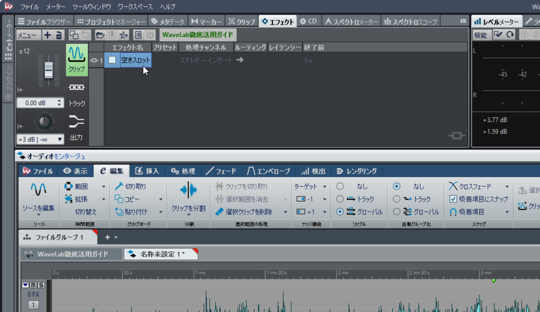Viewport: 540px width, 312px height.
Task: Expand the 貼り付け dropdown arrow
Action: [x=160, y=212]
